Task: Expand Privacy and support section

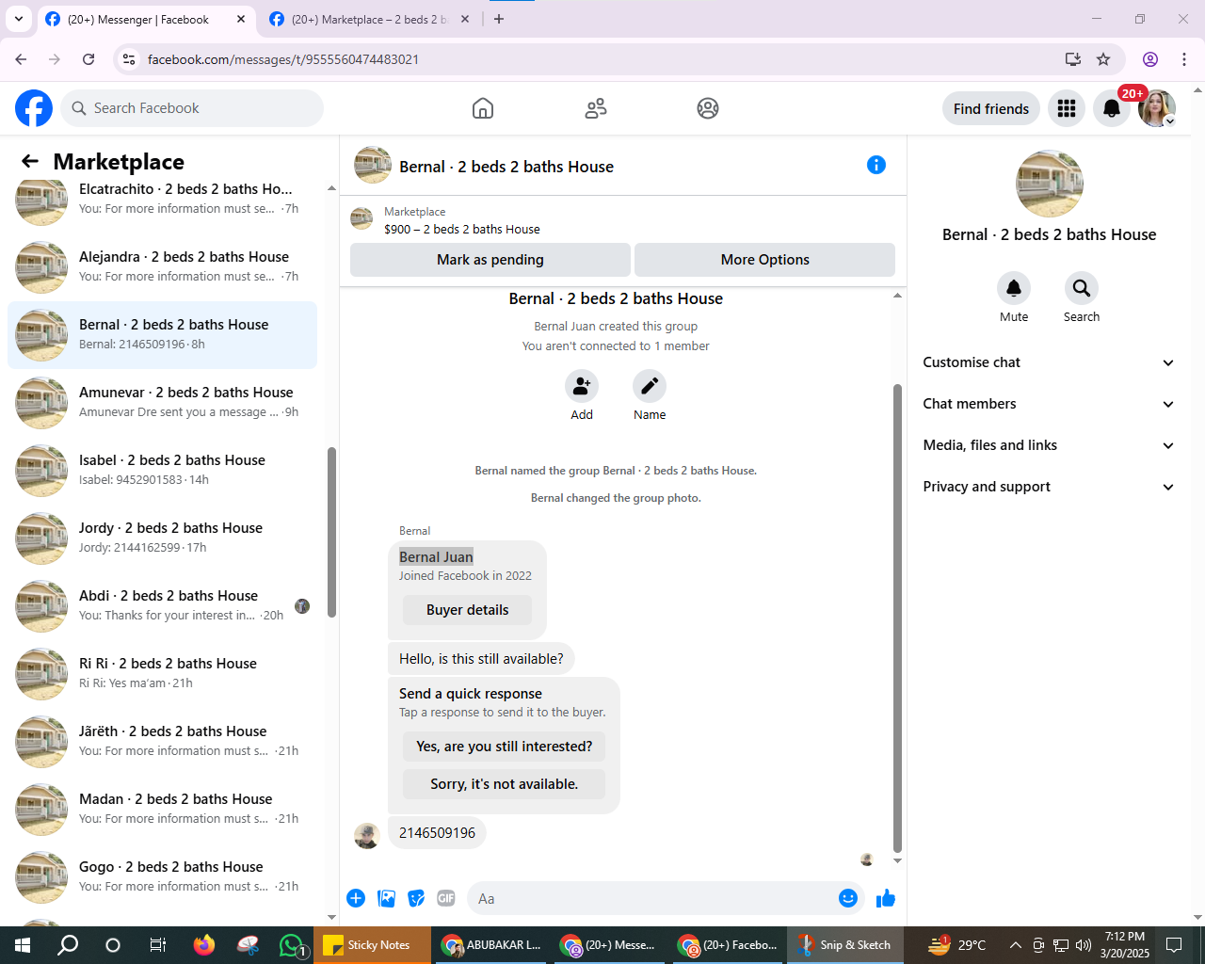Action: (x=1049, y=487)
